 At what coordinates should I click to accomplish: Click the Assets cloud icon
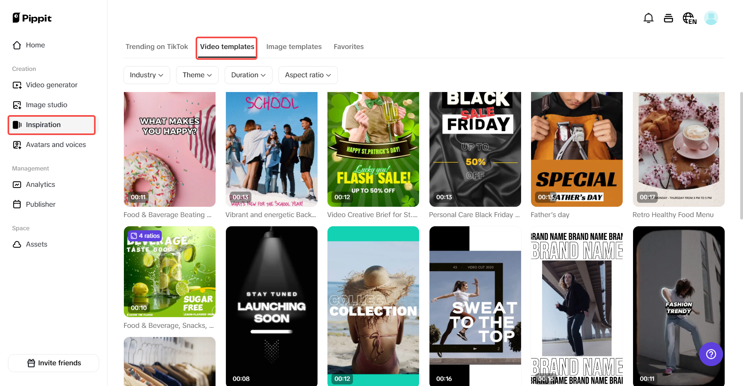tap(17, 244)
